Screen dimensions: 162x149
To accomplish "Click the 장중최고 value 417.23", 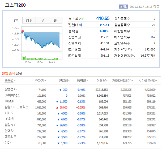I will [x=105, y=37].
